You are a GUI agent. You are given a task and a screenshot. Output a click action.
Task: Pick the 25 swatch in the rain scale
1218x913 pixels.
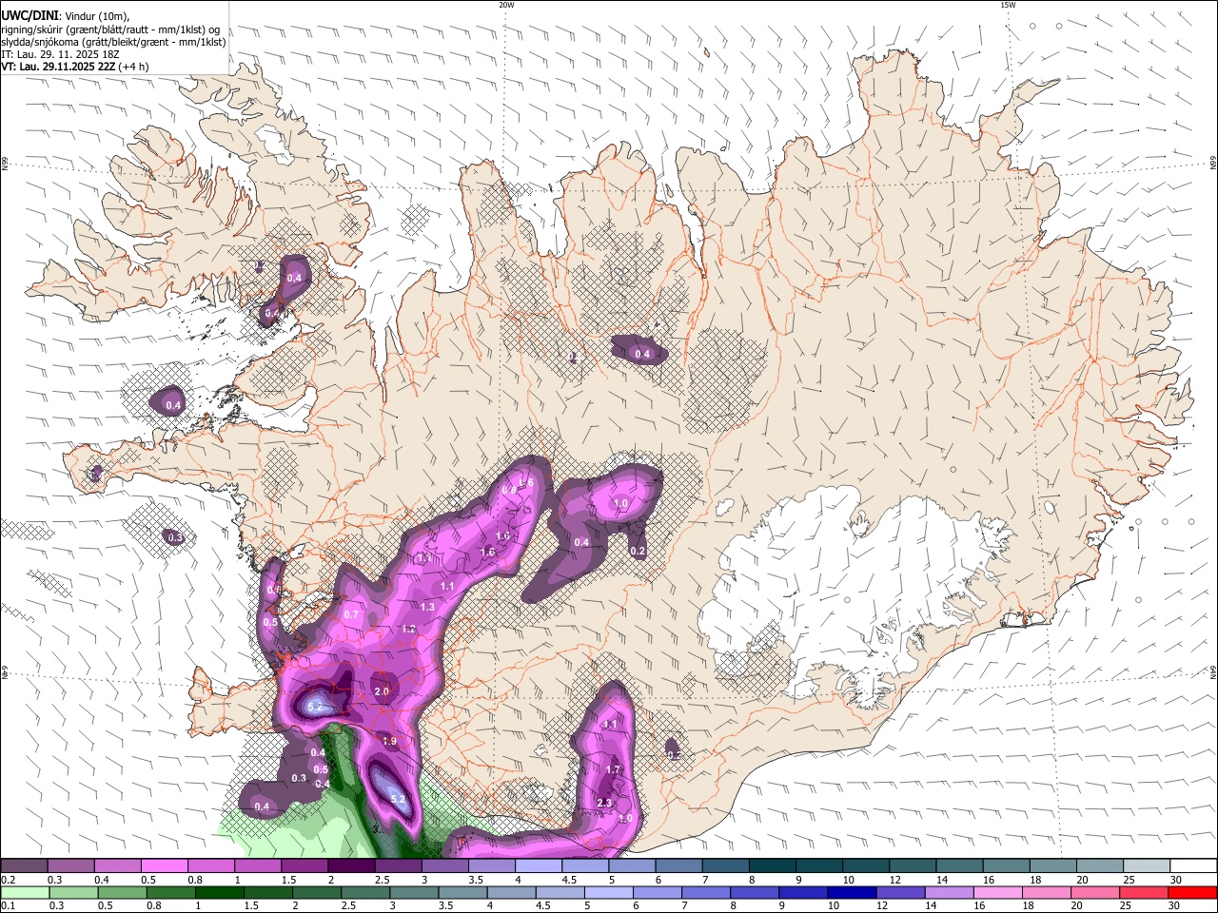pyautogui.click(x=1145, y=893)
